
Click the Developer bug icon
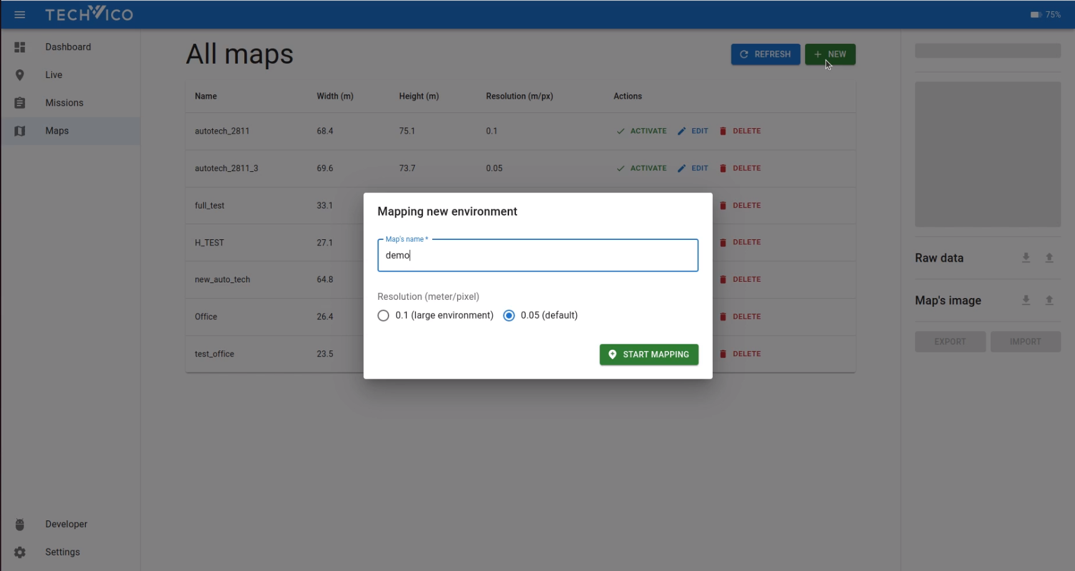tap(20, 524)
